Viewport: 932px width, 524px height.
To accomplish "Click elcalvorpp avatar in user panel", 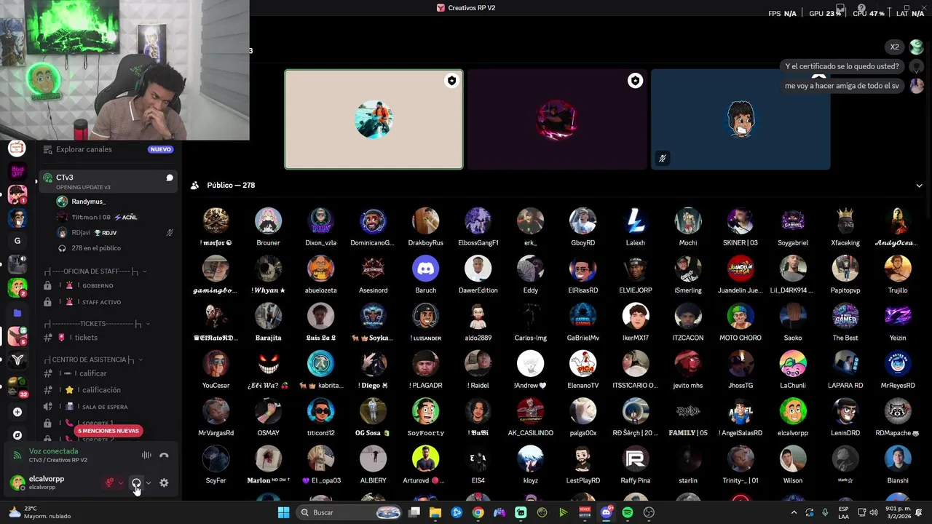I will 17,483.
